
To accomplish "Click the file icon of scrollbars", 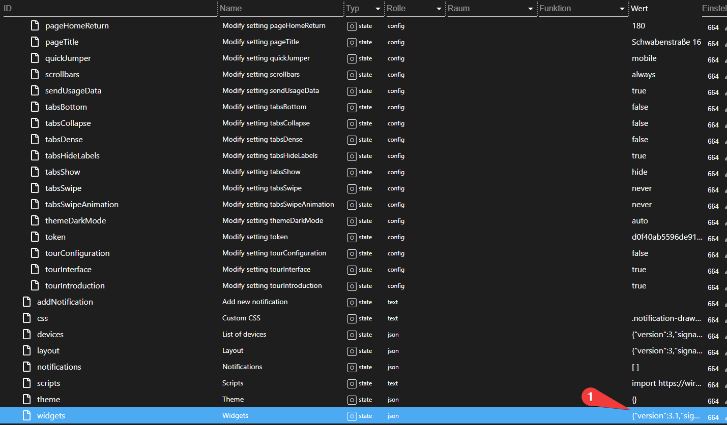I will coord(35,74).
